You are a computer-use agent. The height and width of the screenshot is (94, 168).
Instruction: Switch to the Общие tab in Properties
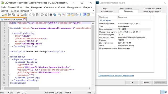click(x=104, y=9)
